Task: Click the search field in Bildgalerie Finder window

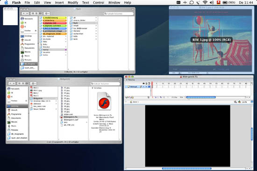Action: (x=105, y=84)
